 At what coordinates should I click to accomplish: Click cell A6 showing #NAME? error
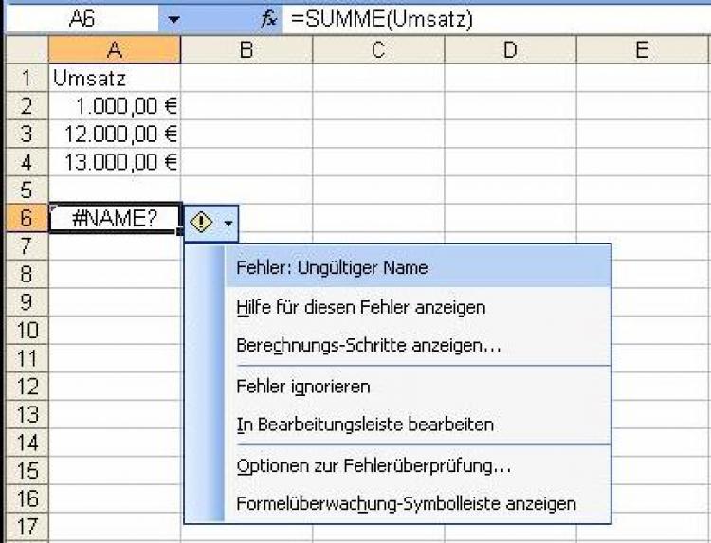[x=114, y=219]
